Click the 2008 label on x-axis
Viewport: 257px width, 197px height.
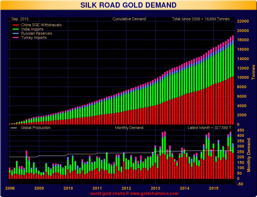(x=10, y=188)
